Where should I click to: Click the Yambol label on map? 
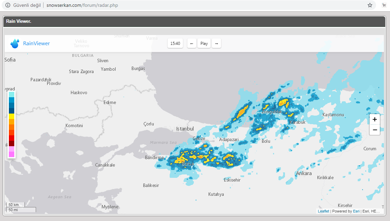[108, 69]
